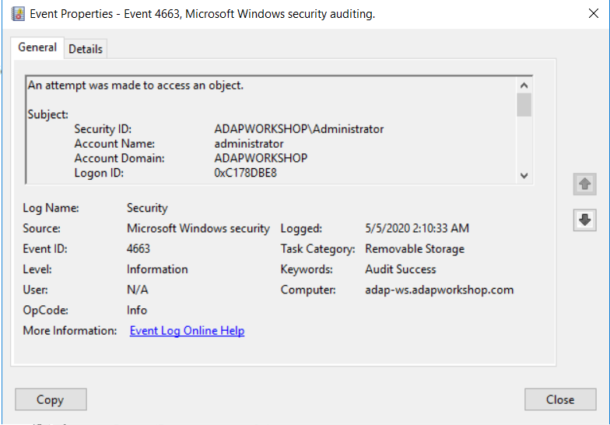Image resolution: width=610 pixels, height=425 pixels.
Task: Open the Details tab
Action: click(x=86, y=48)
